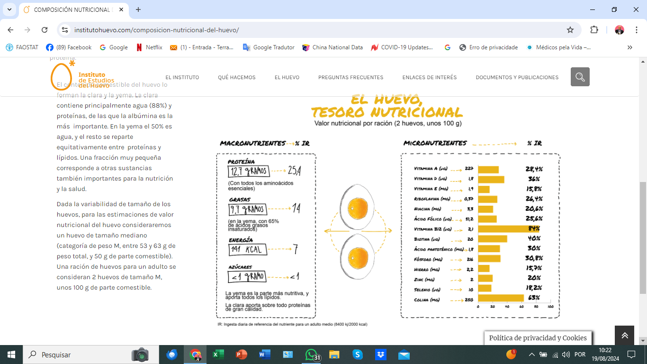This screenshot has width=647, height=364.
Task: Open the FAOSTAT bookmark
Action: [22, 47]
